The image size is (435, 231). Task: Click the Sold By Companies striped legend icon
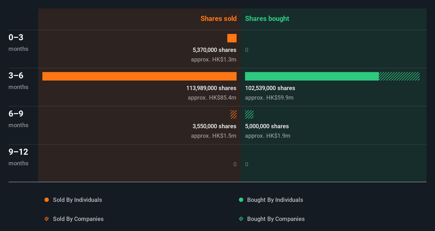(x=47, y=219)
